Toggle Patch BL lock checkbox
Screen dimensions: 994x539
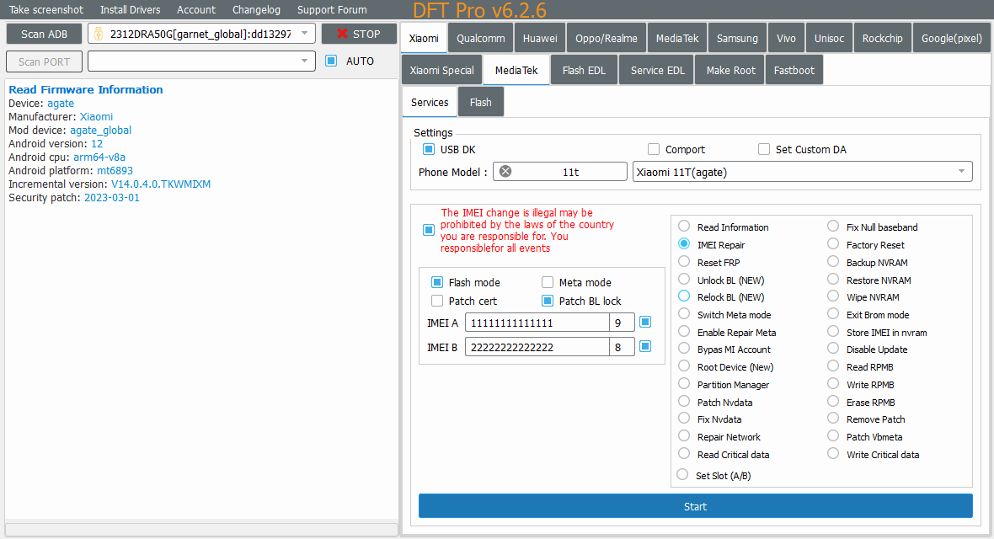(547, 301)
